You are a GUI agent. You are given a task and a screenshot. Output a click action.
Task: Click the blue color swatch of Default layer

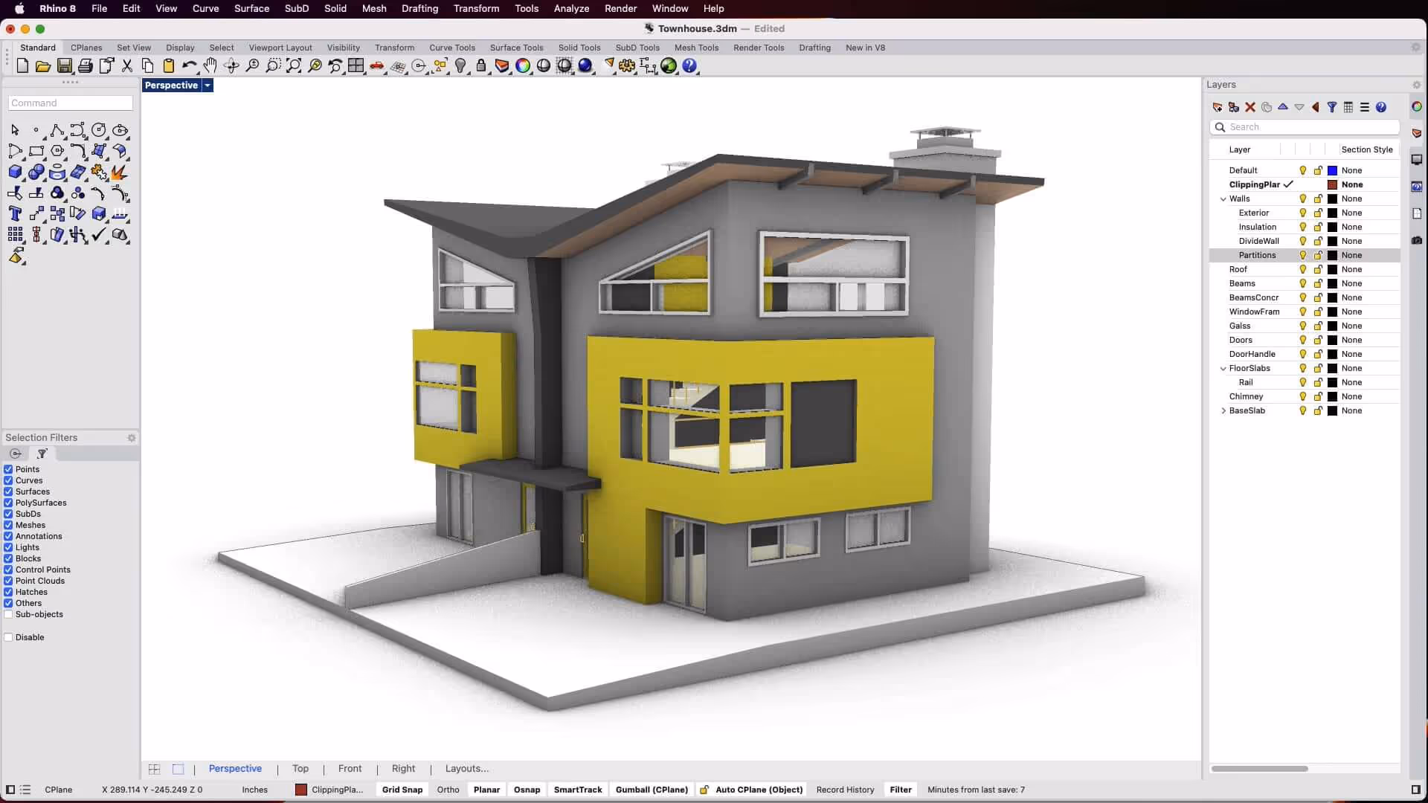pyautogui.click(x=1332, y=170)
